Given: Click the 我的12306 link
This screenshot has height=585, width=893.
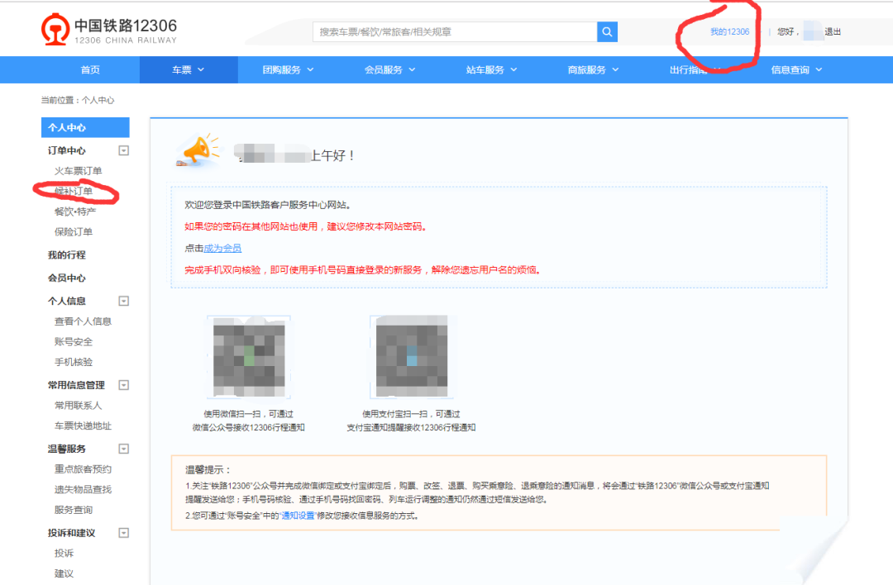Looking at the screenshot, I should [729, 32].
